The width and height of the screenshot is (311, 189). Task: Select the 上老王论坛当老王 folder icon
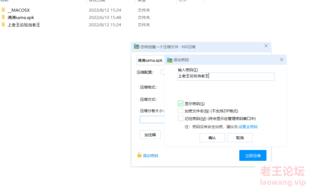click(x=3, y=24)
